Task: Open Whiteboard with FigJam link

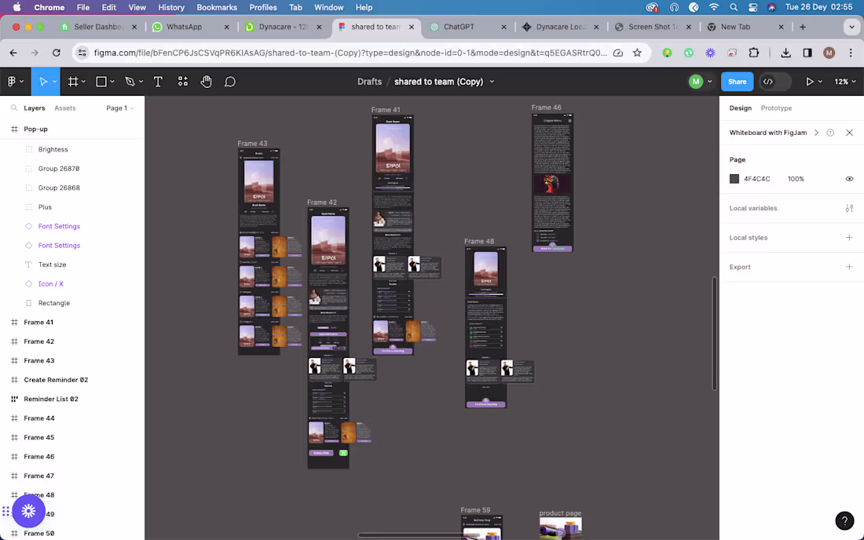Action: (x=768, y=133)
